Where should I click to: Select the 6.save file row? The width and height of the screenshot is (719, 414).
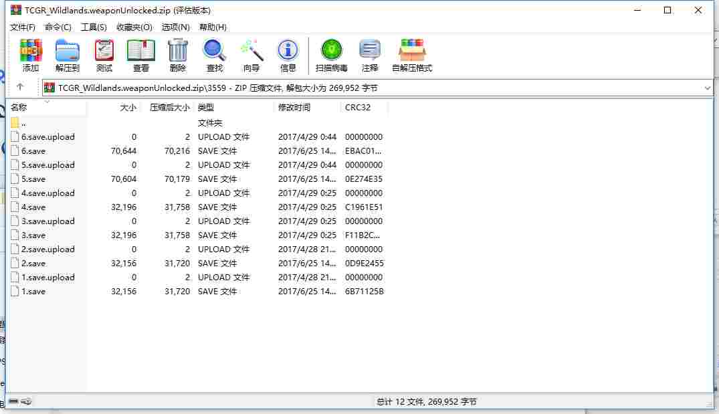[x=197, y=151]
